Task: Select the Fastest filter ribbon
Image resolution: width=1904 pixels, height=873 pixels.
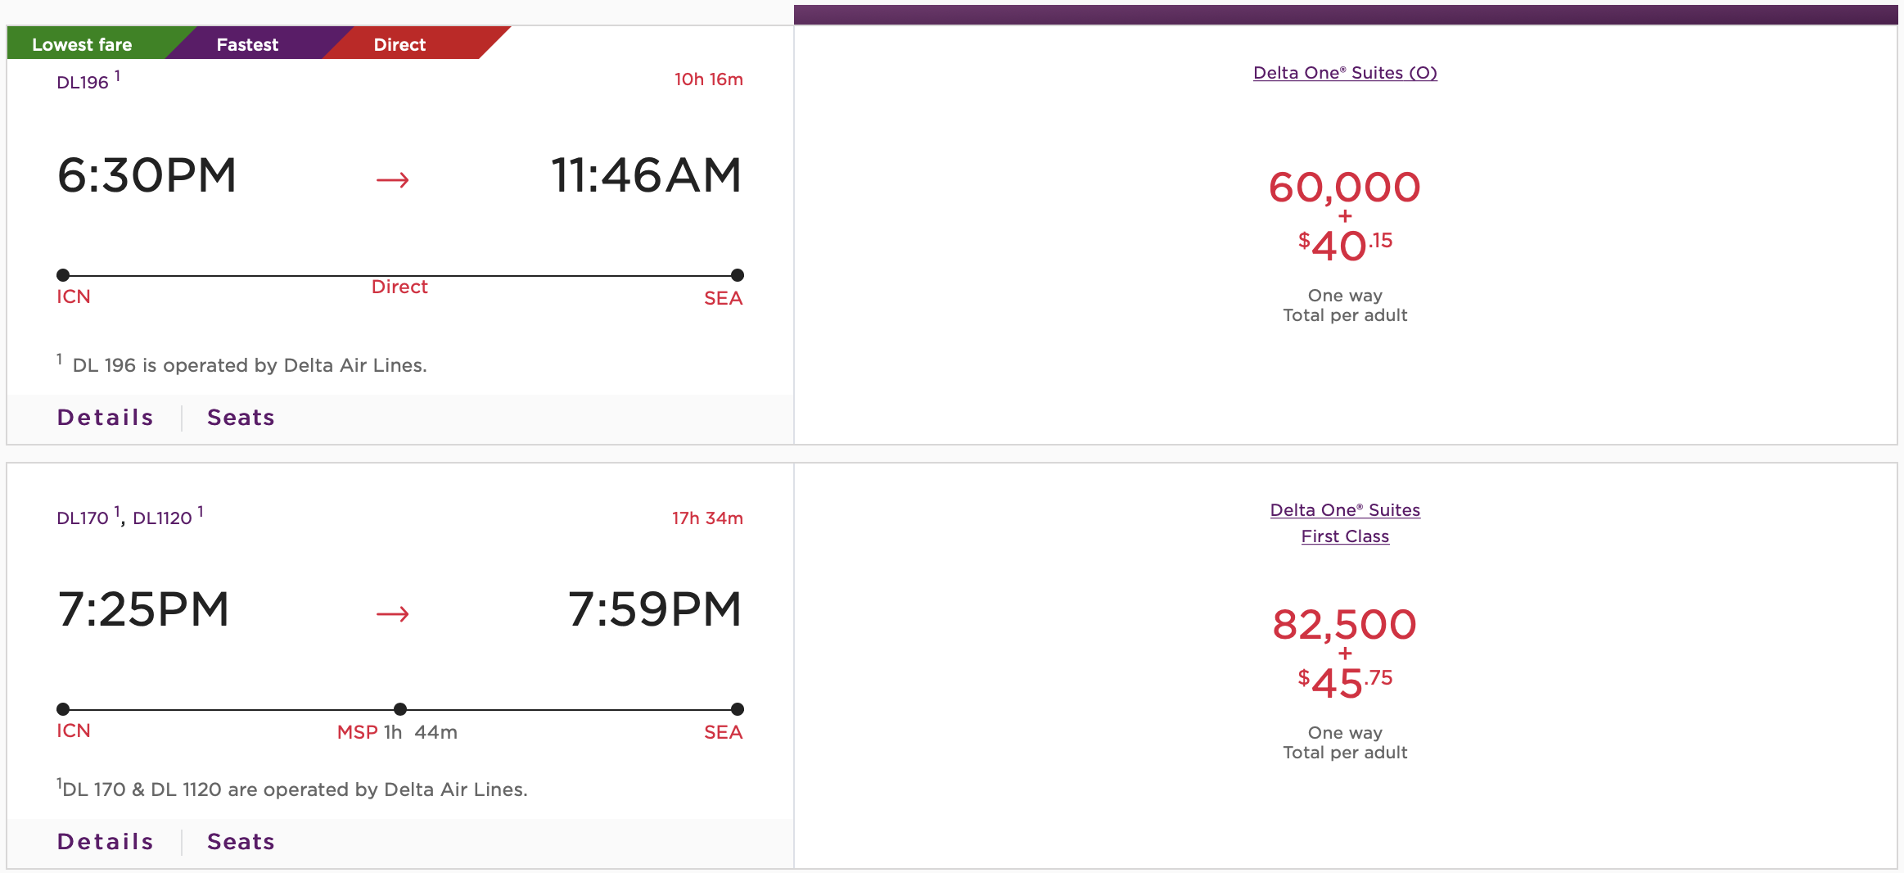Action: [x=247, y=44]
